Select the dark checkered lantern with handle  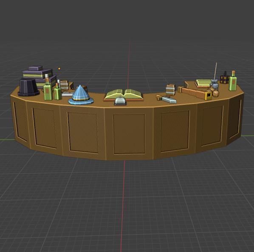click(x=224, y=78)
